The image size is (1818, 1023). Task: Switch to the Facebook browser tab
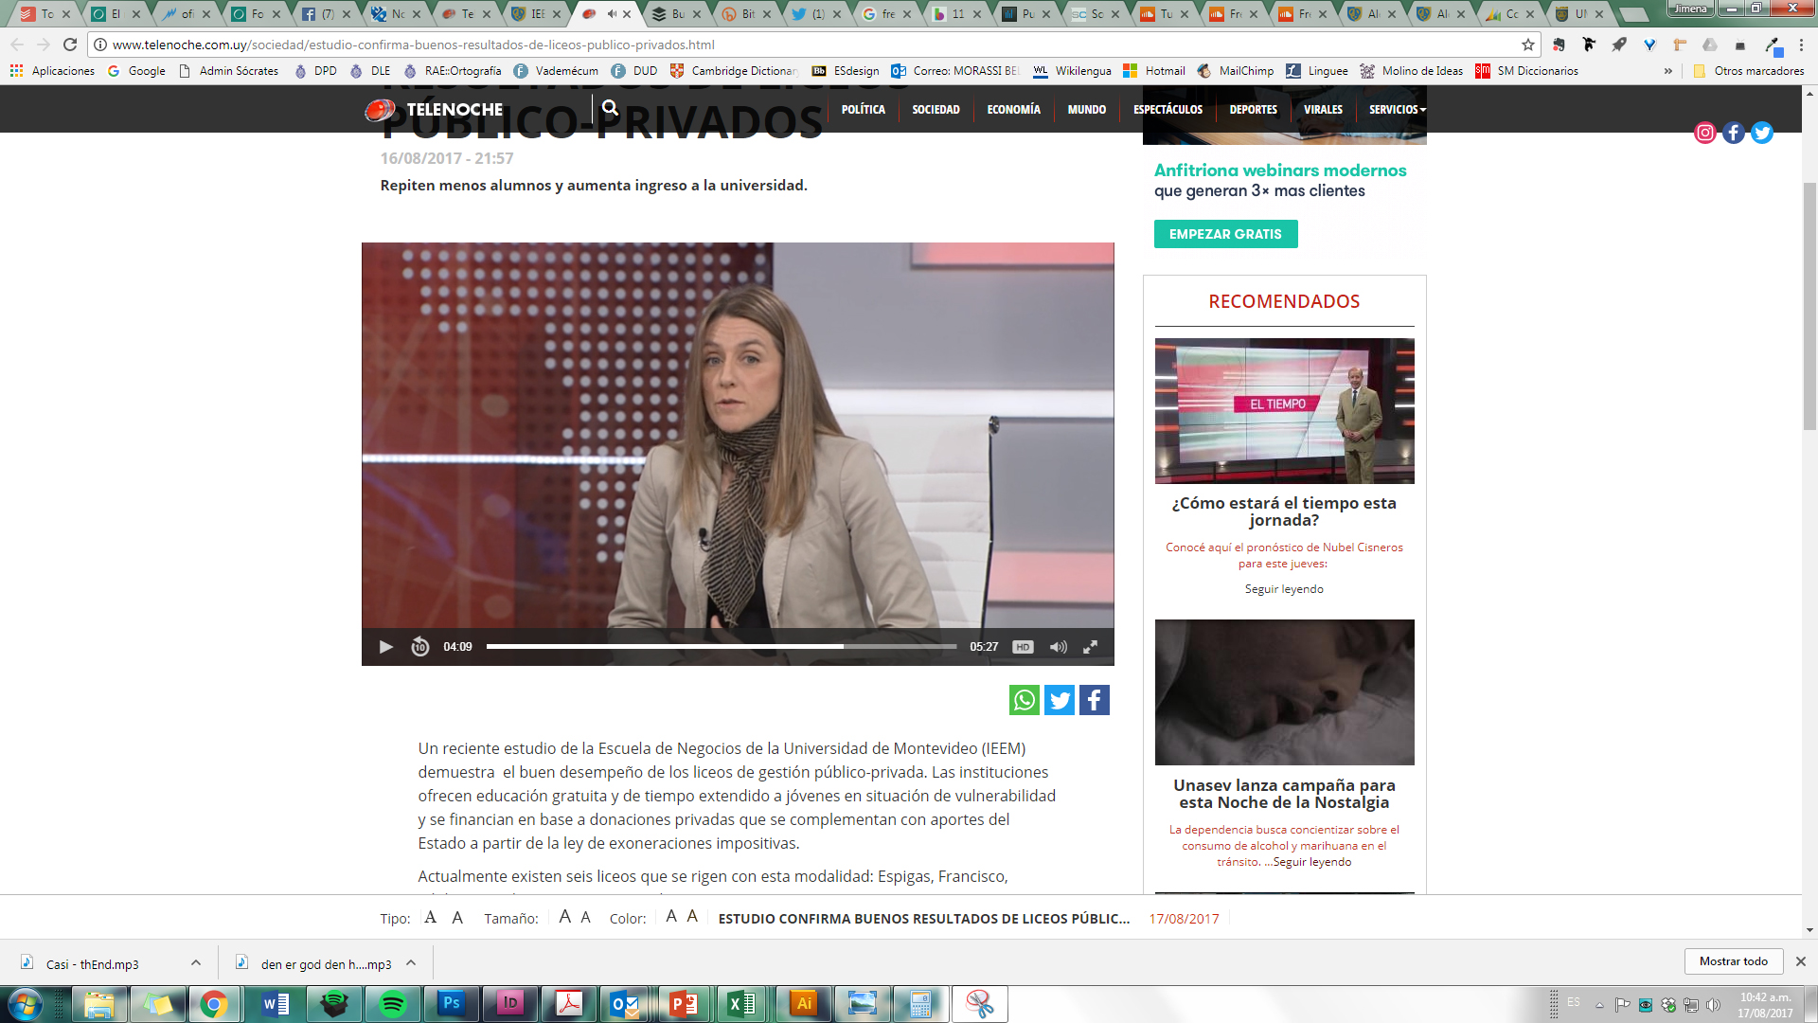pos(326,14)
